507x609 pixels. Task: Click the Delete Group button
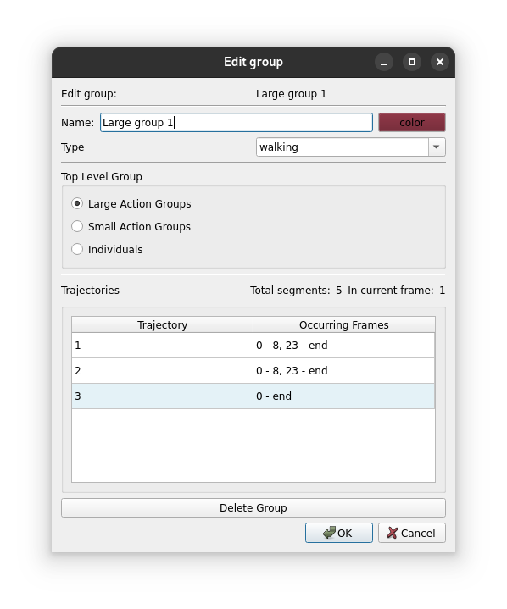point(253,507)
